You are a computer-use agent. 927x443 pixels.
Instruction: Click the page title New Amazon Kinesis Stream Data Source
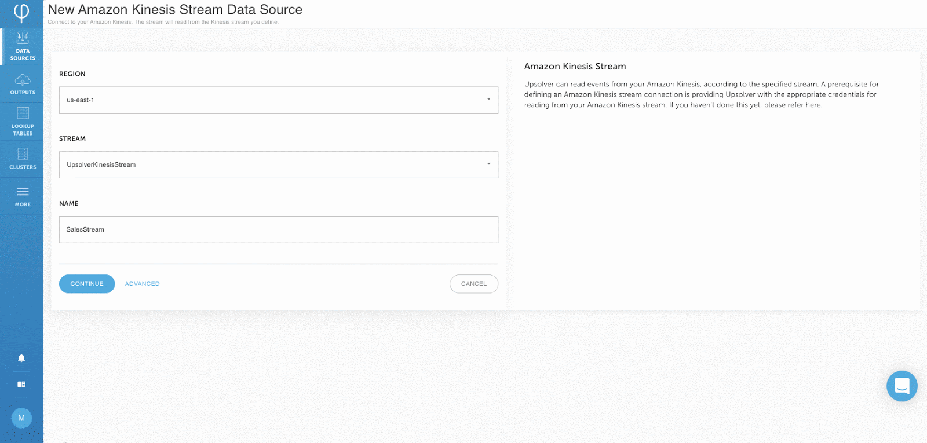coord(175,10)
